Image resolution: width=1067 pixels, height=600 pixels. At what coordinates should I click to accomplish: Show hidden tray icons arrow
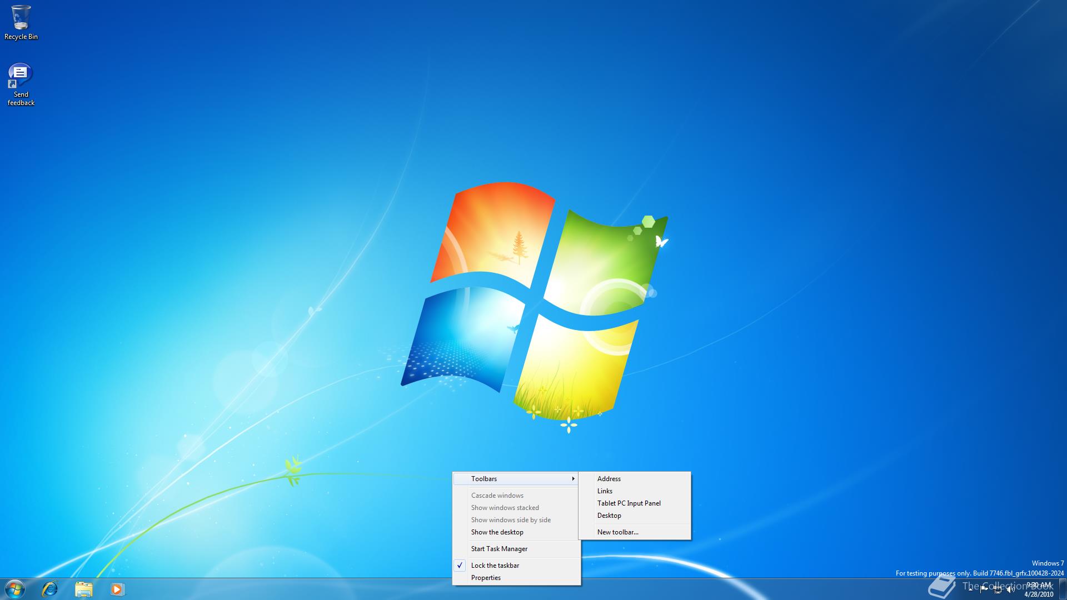[971, 589]
